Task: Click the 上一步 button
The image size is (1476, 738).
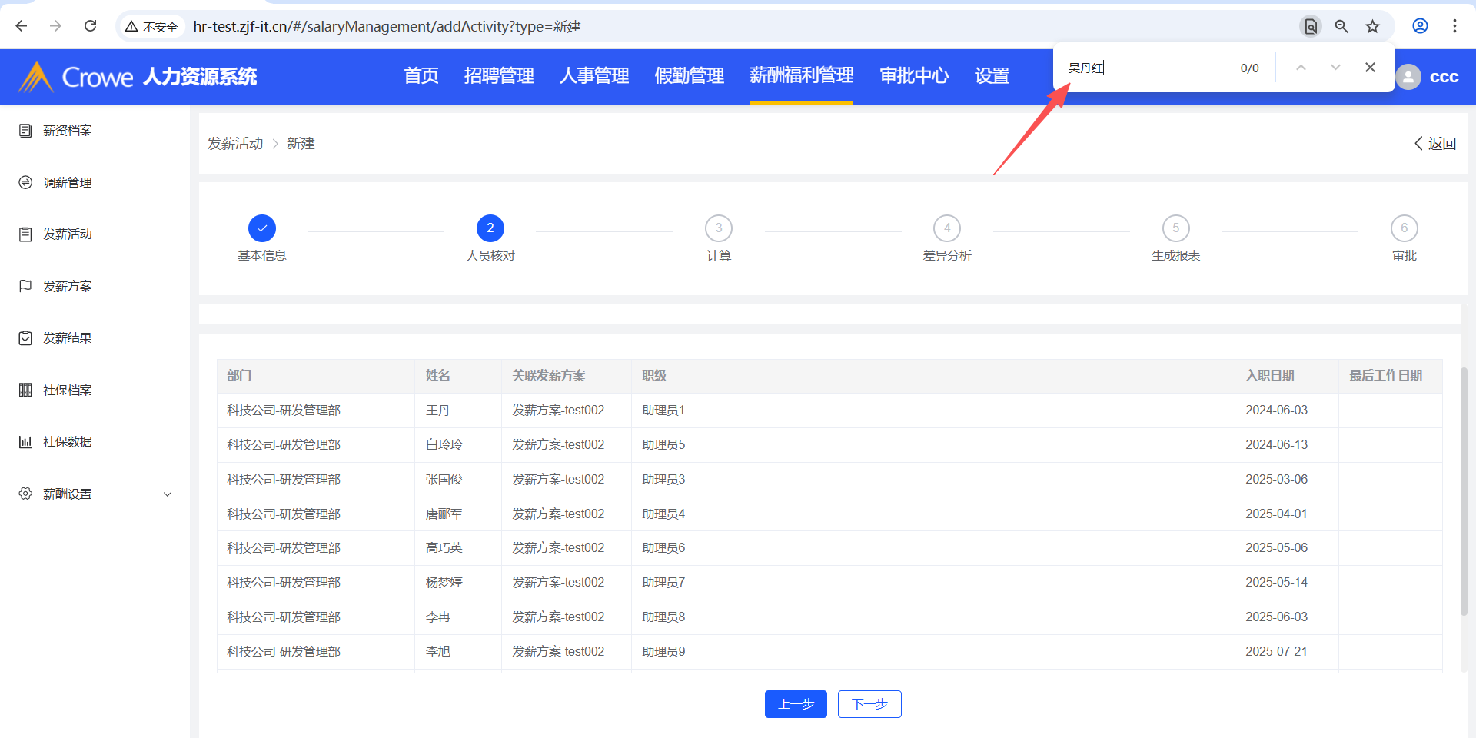Action: (796, 704)
